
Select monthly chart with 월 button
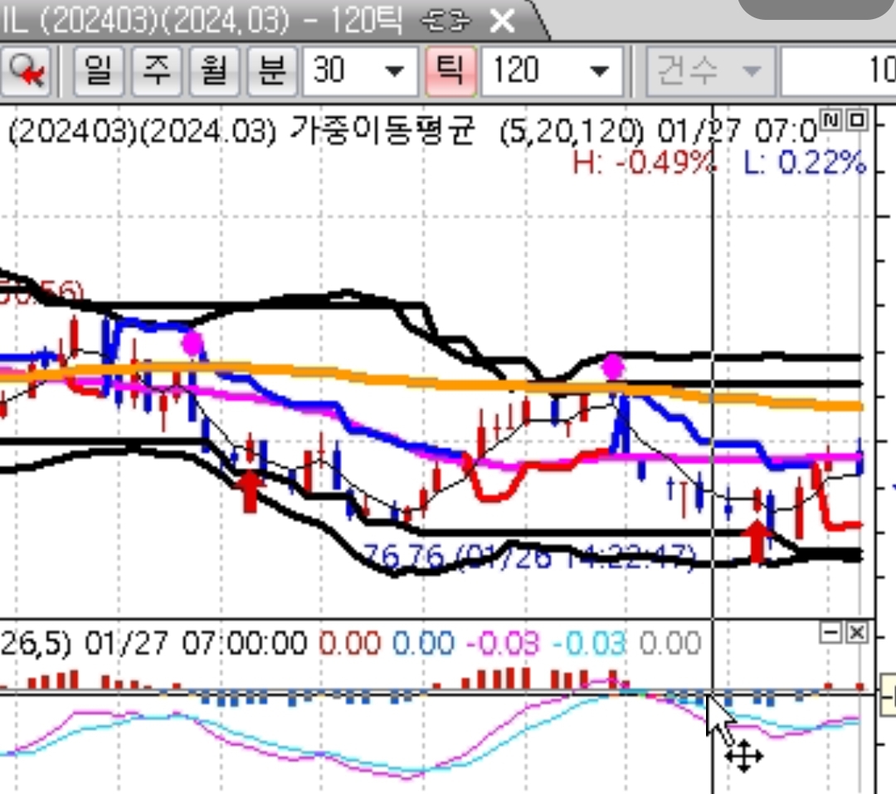pos(213,72)
